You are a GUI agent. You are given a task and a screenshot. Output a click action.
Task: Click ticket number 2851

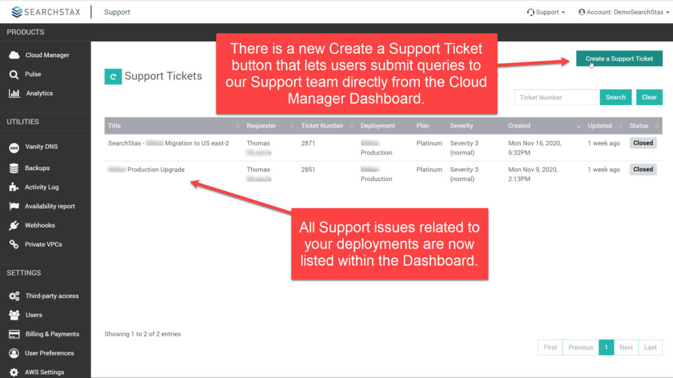click(x=308, y=170)
